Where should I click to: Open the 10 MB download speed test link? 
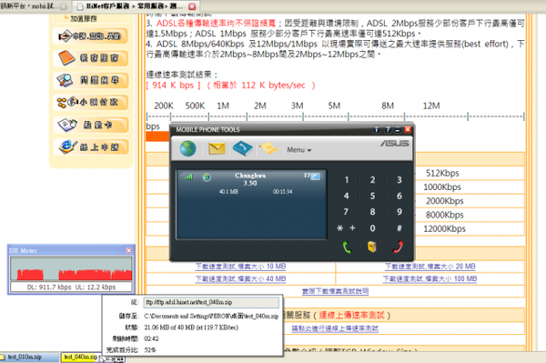click(240, 267)
